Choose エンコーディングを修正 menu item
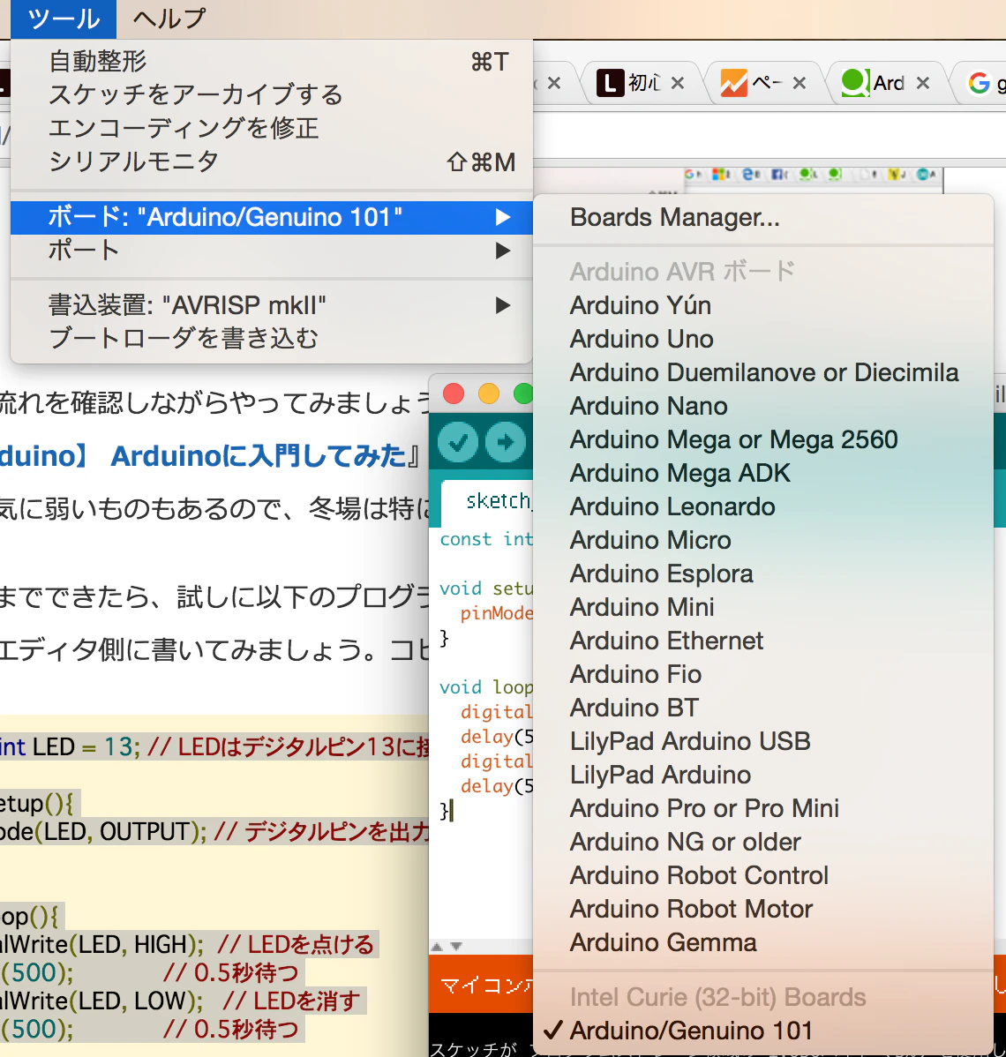This screenshot has width=1006, height=1057. coord(272,128)
